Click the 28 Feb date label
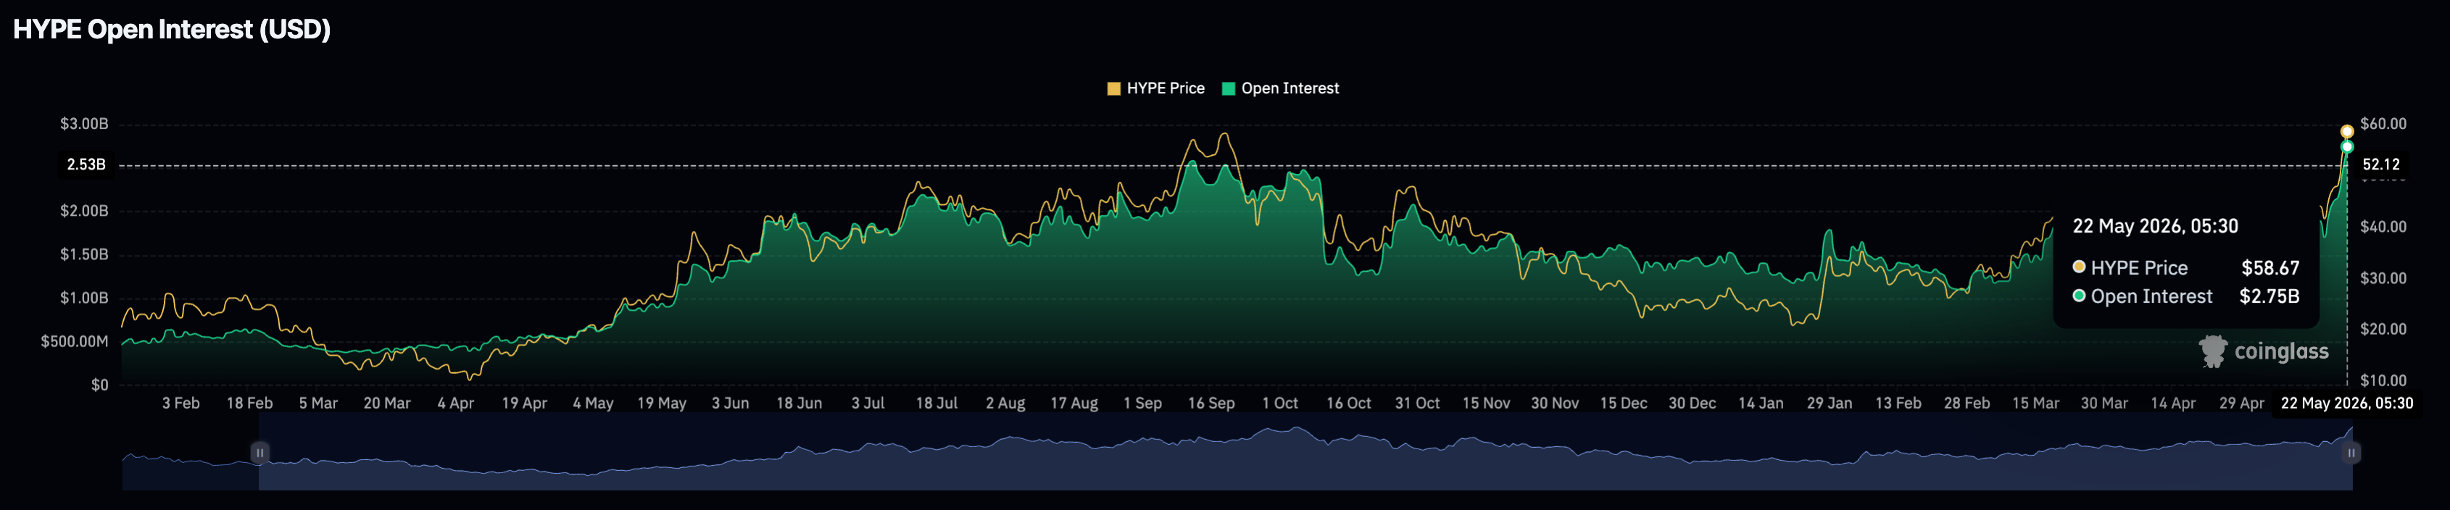The height and width of the screenshot is (510, 2450). pos(1967,404)
